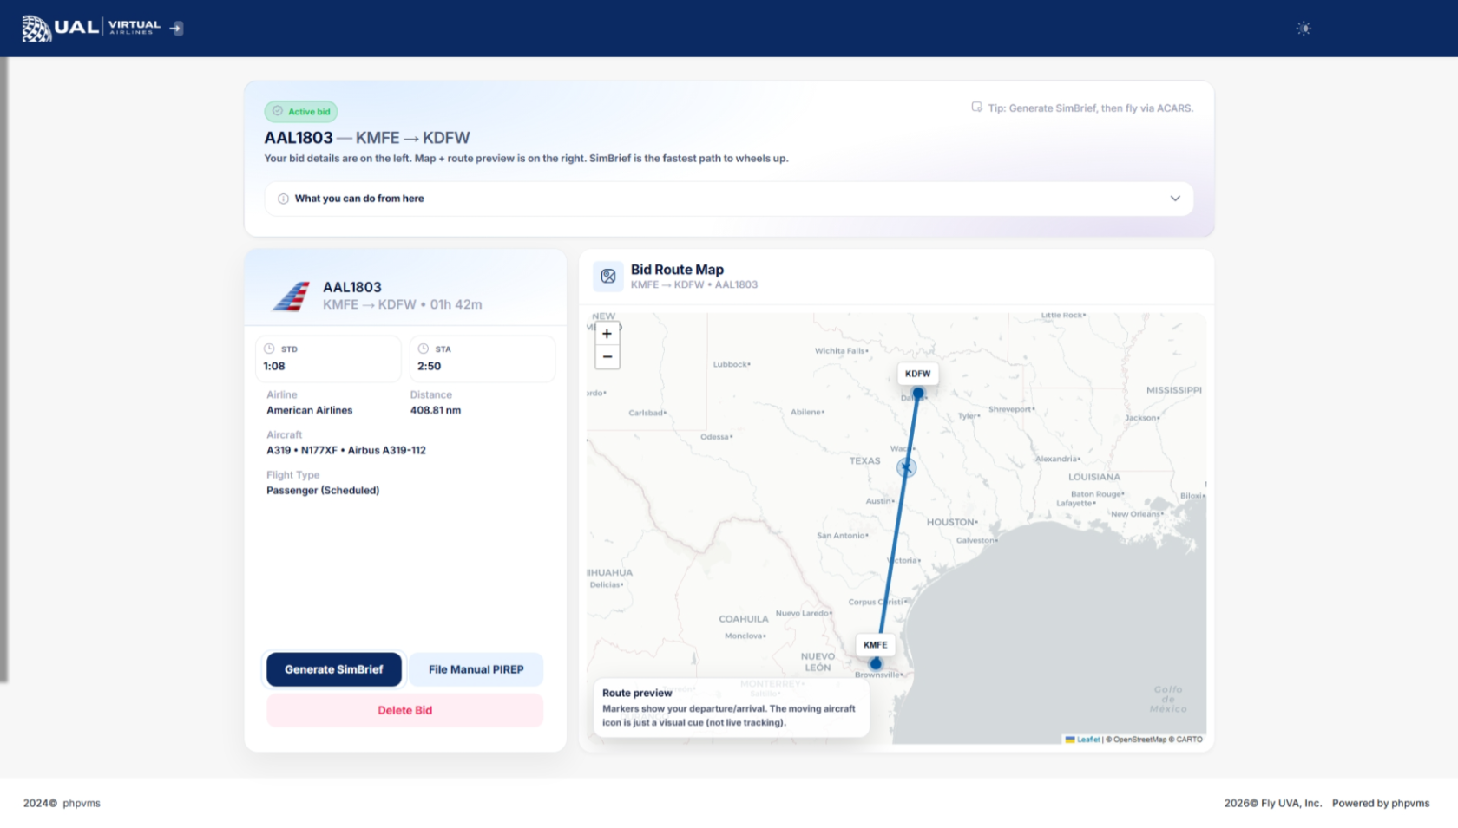Zoom in on the route map

point(607,334)
